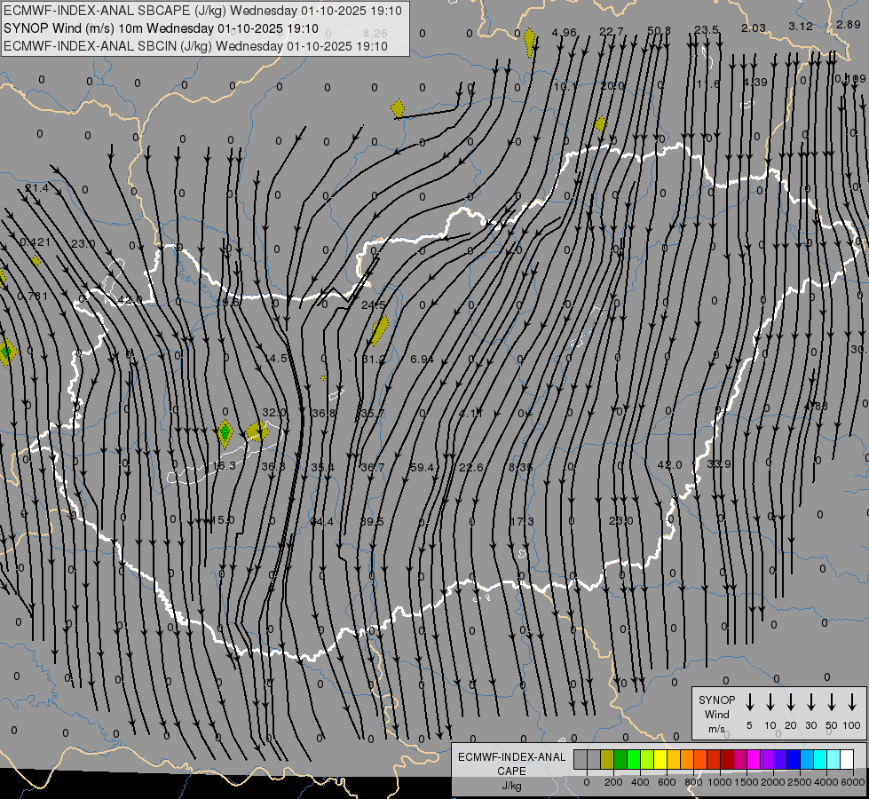Select the bright green CAPE legend swatch

634,760
